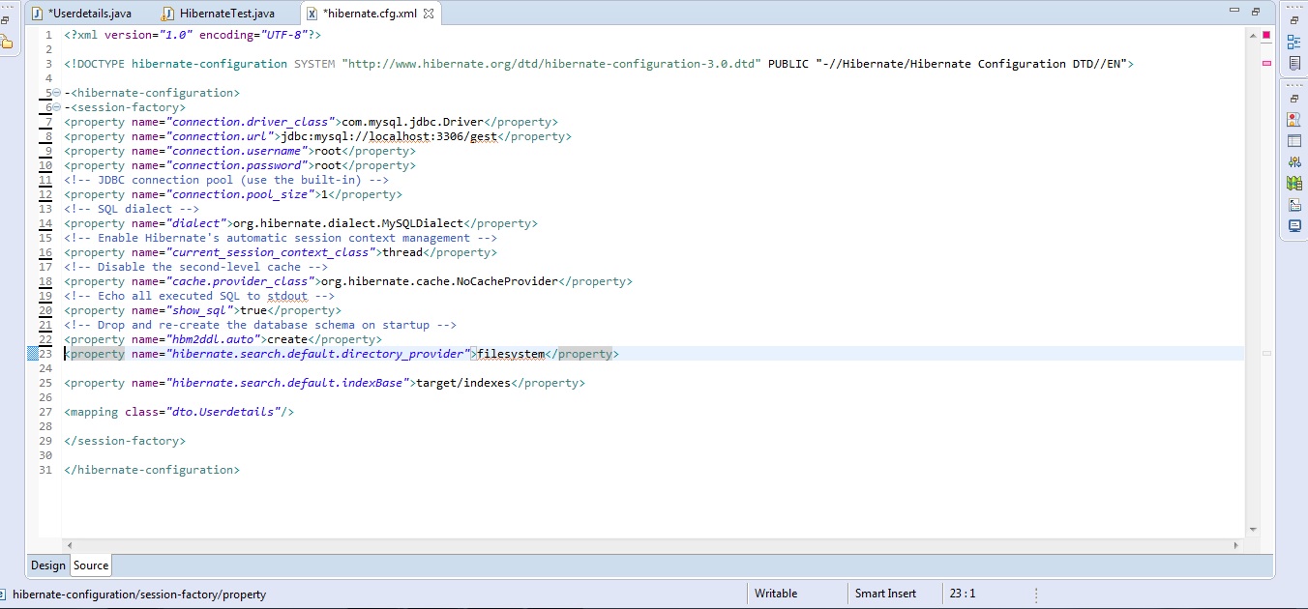Click the folder icon in left trim
Screen dimensions: 1308x609
coord(6,41)
